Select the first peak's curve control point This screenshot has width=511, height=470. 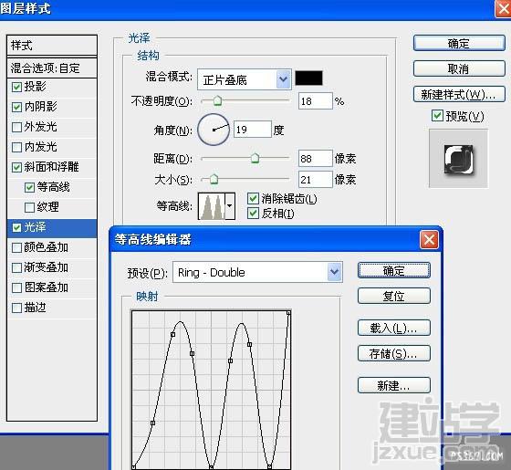(173, 334)
